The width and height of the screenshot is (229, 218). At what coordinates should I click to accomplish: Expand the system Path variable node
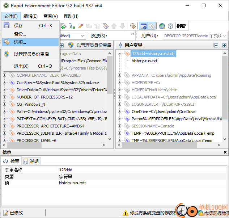point(5,112)
